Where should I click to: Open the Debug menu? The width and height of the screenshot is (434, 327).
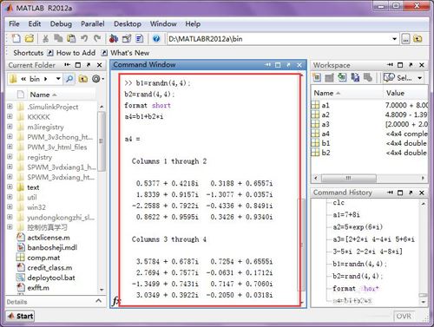point(61,23)
